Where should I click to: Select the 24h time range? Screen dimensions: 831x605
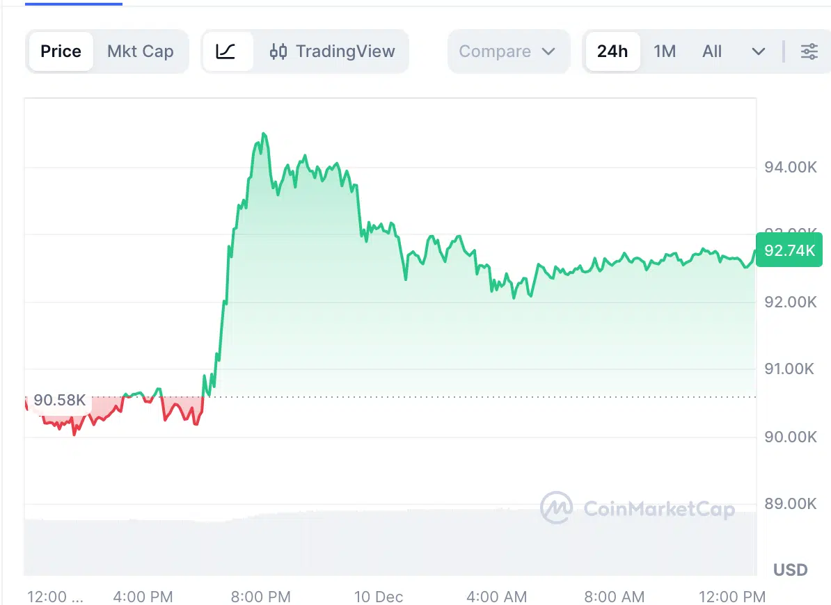[612, 51]
